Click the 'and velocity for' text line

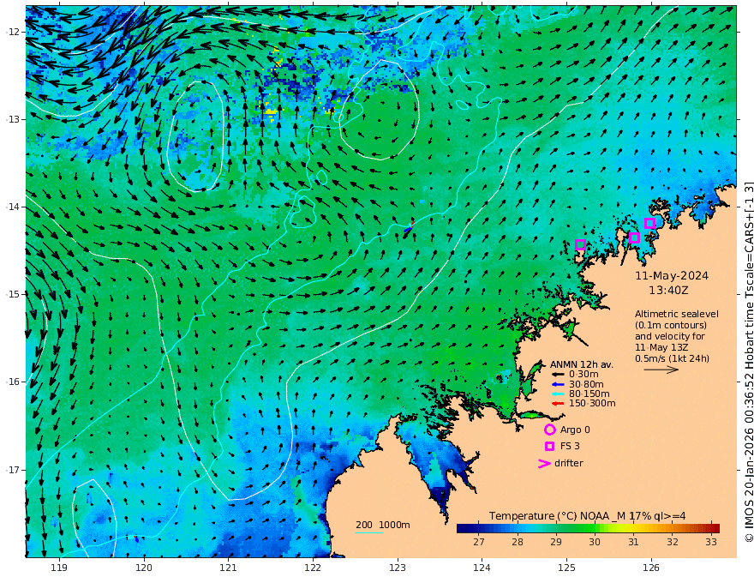[x=670, y=336]
